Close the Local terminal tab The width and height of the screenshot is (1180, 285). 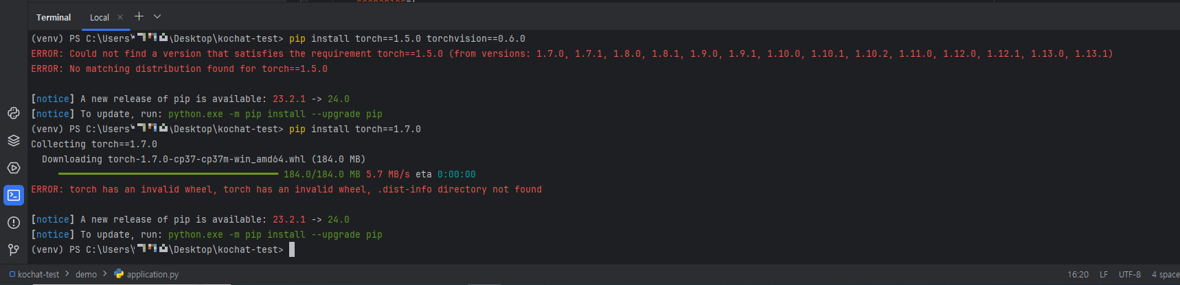(x=120, y=17)
